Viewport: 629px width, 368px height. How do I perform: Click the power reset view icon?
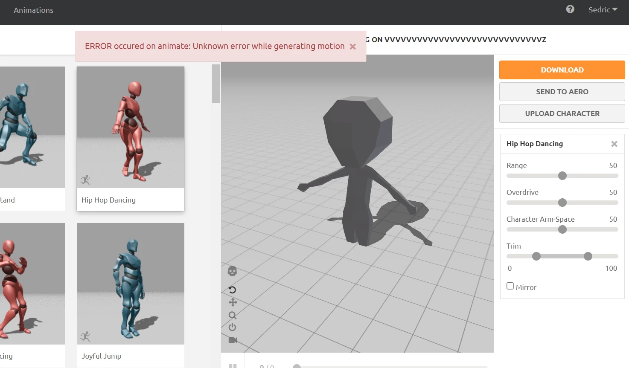(232, 327)
